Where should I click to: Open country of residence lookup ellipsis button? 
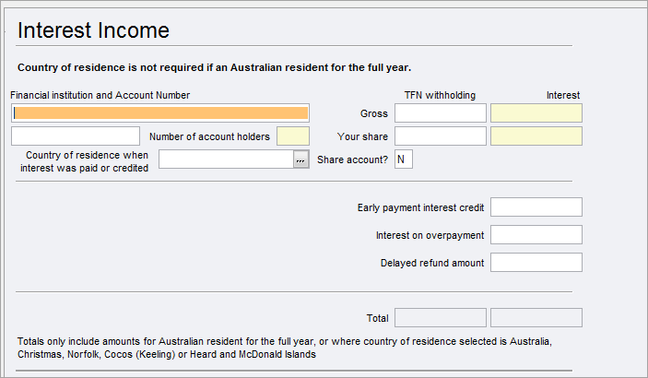[300, 159]
